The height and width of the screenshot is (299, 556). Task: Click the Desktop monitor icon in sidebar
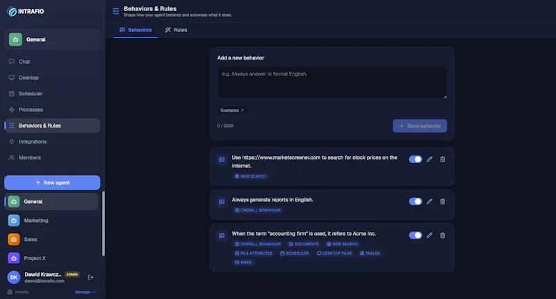point(12,78)
